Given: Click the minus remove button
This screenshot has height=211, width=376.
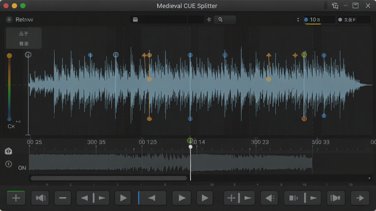Looking at the screenshot, I should pos(63,198).
